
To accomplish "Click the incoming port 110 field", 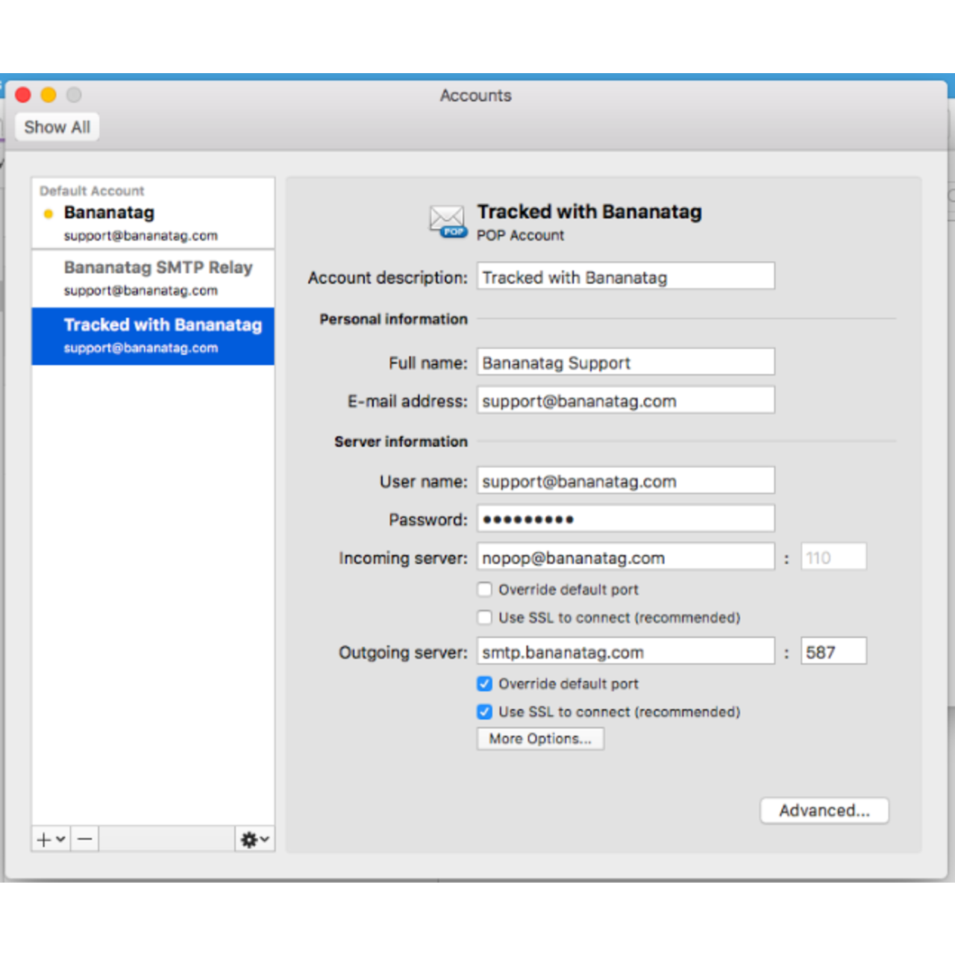I will (x=834, y=557).
